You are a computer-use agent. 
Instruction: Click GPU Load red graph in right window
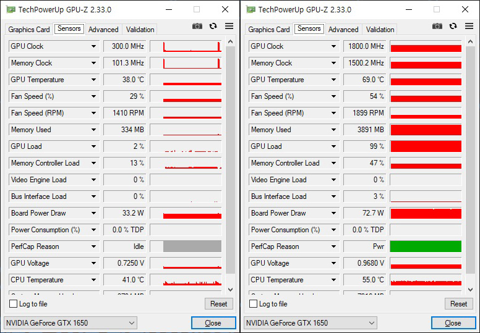426,146
